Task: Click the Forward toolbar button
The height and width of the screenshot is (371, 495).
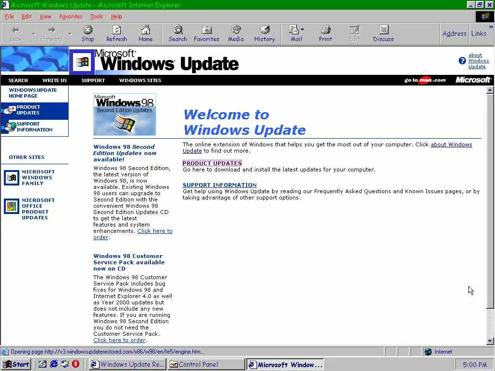Action: click(51, 34)
